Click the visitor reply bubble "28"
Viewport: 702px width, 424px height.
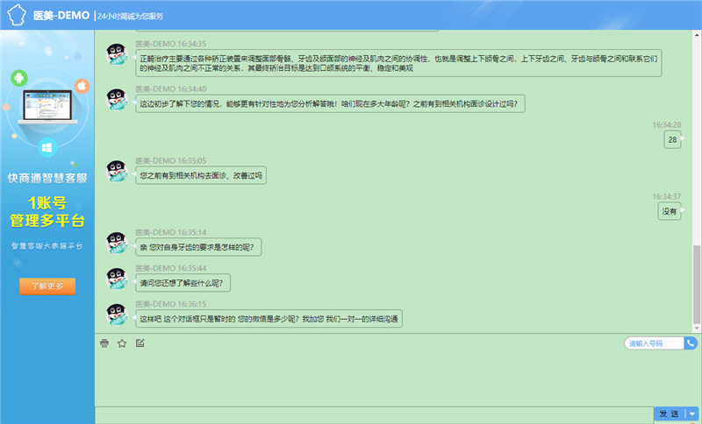tap(672, 140)
